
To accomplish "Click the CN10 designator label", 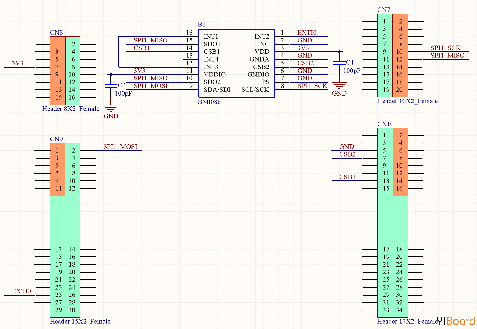I will 385,124.
